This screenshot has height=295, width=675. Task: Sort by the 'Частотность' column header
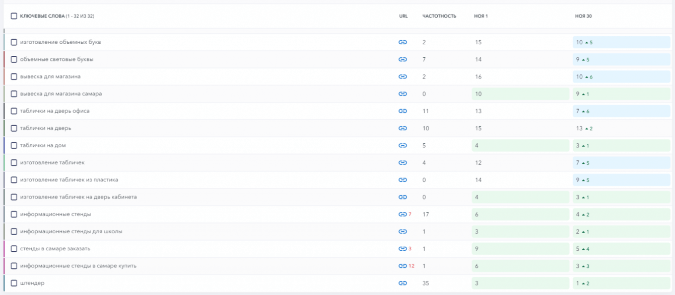point(439,16)
